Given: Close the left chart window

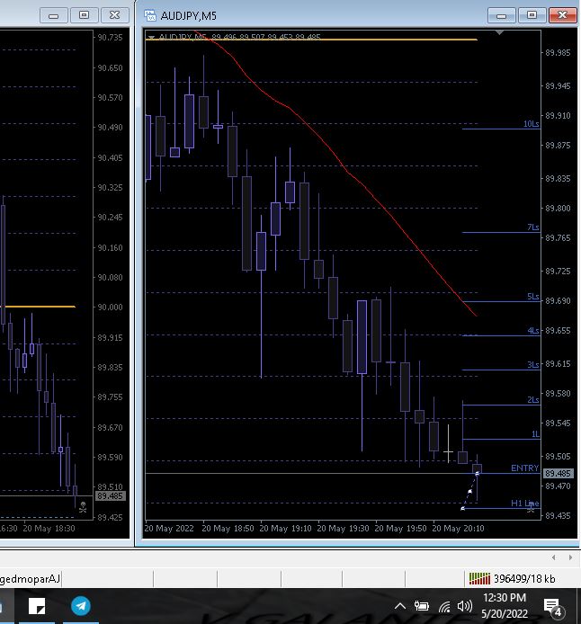Looking at the screenshot, I should tap(114, 15).
